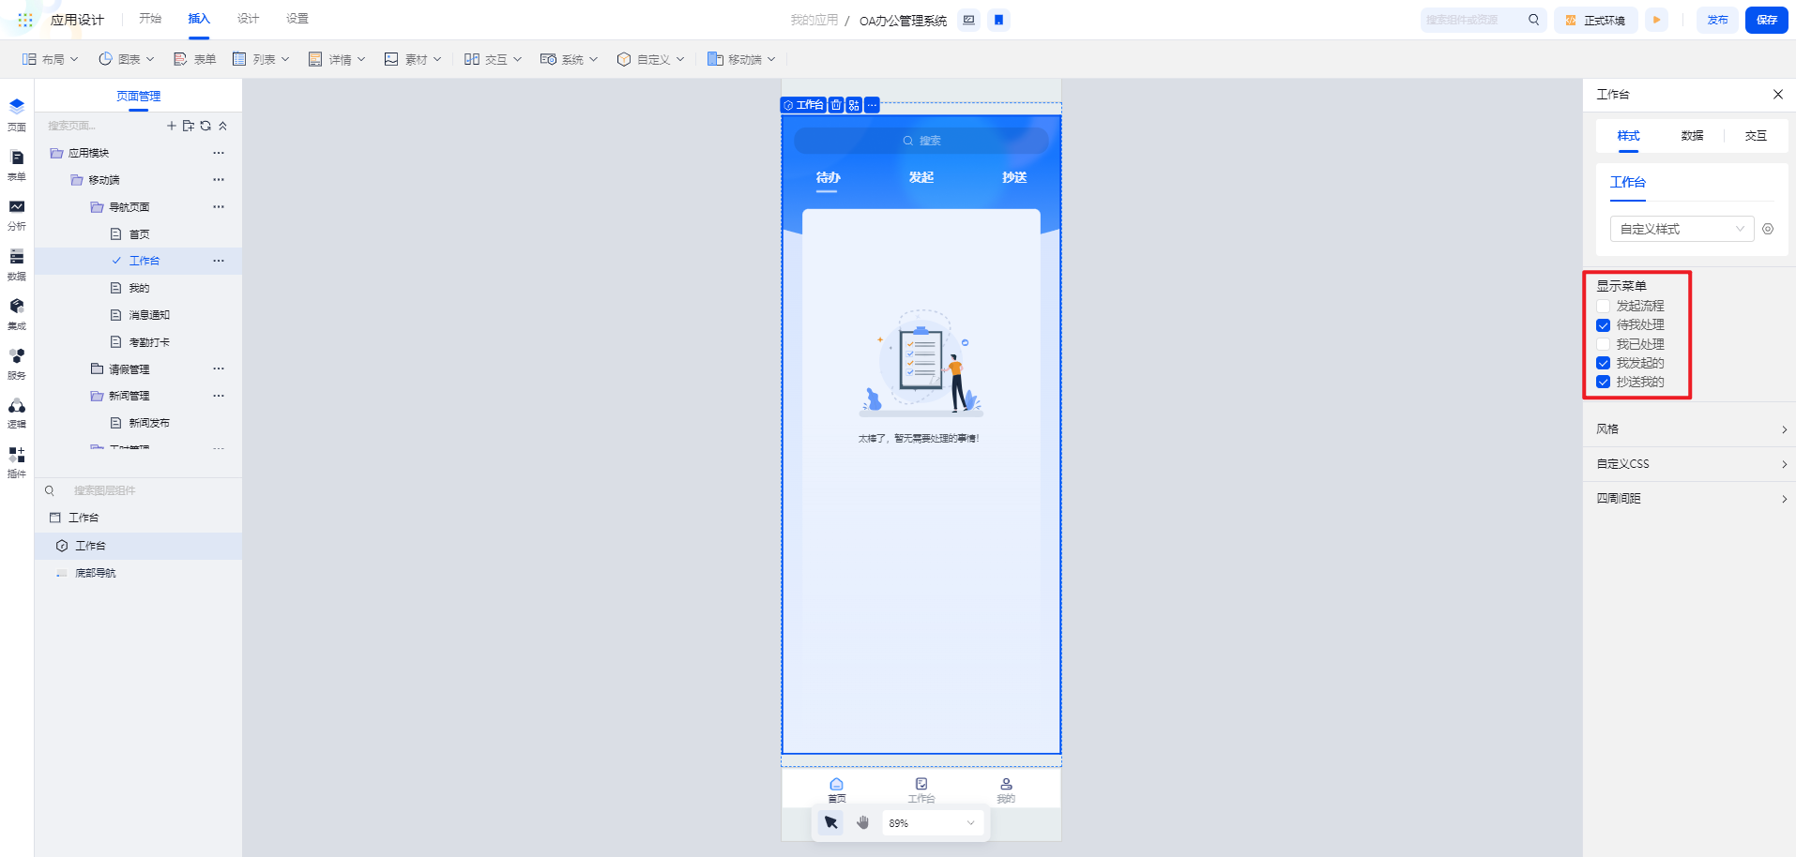Switch to the 设计 menu tab
The image size is (1796, 857).
[x=249, y=19]
